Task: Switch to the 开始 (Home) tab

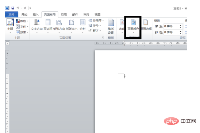Action: point(24,14)
